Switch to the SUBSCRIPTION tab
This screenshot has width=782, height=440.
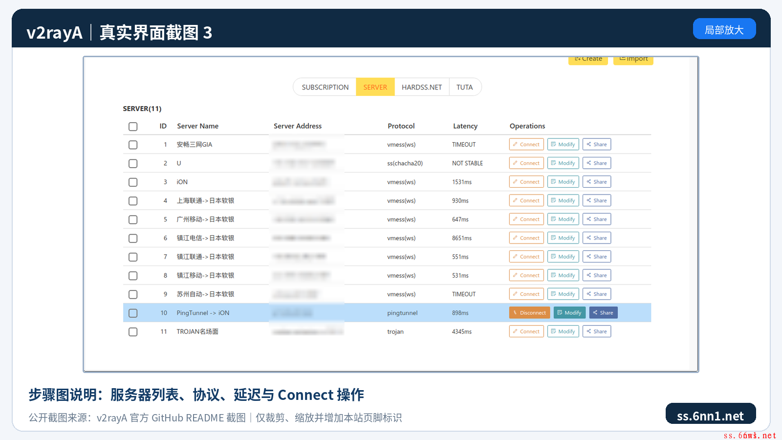coord(325,87)
